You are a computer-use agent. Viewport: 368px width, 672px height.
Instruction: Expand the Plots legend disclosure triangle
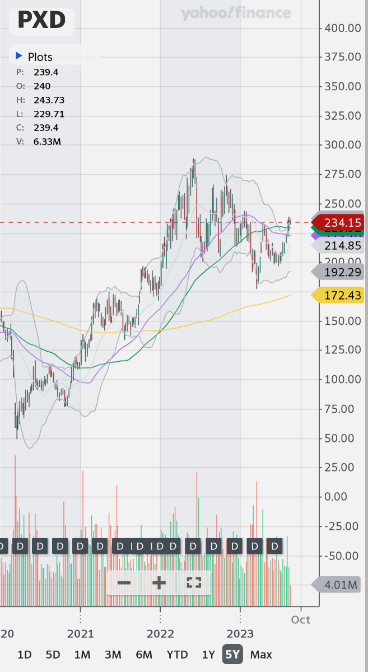click(x=19, y=56)
